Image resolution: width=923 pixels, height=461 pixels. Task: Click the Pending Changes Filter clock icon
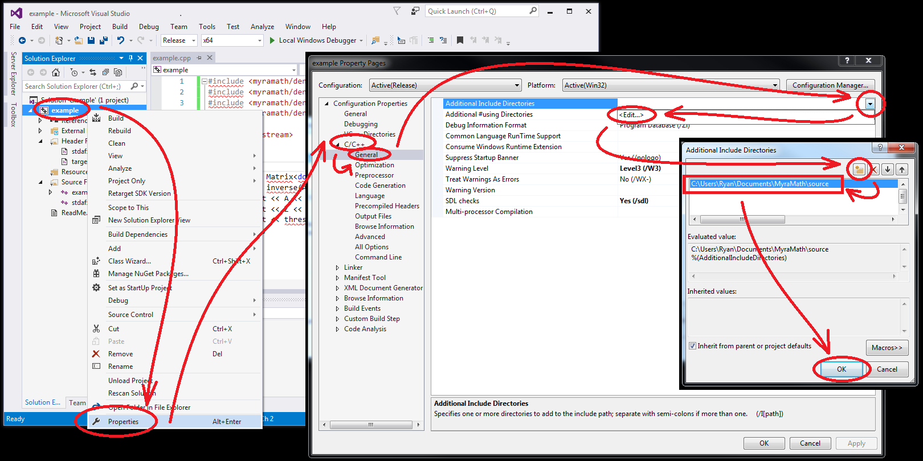click(x=74, y=72)
